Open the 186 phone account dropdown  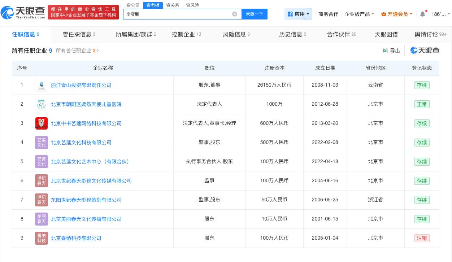click(439, 14)
